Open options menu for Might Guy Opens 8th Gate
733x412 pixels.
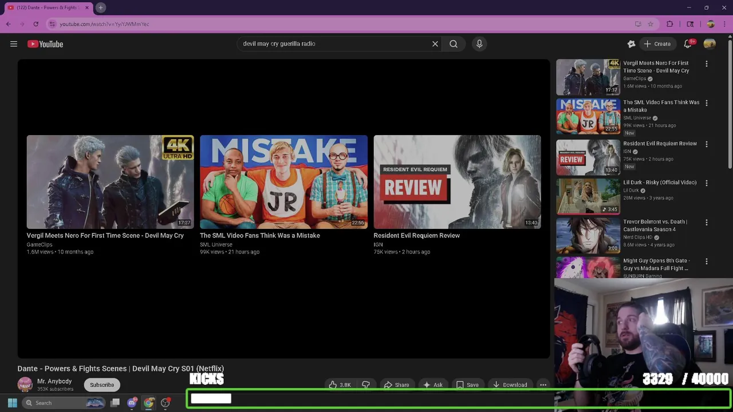[x=706, y=262]
